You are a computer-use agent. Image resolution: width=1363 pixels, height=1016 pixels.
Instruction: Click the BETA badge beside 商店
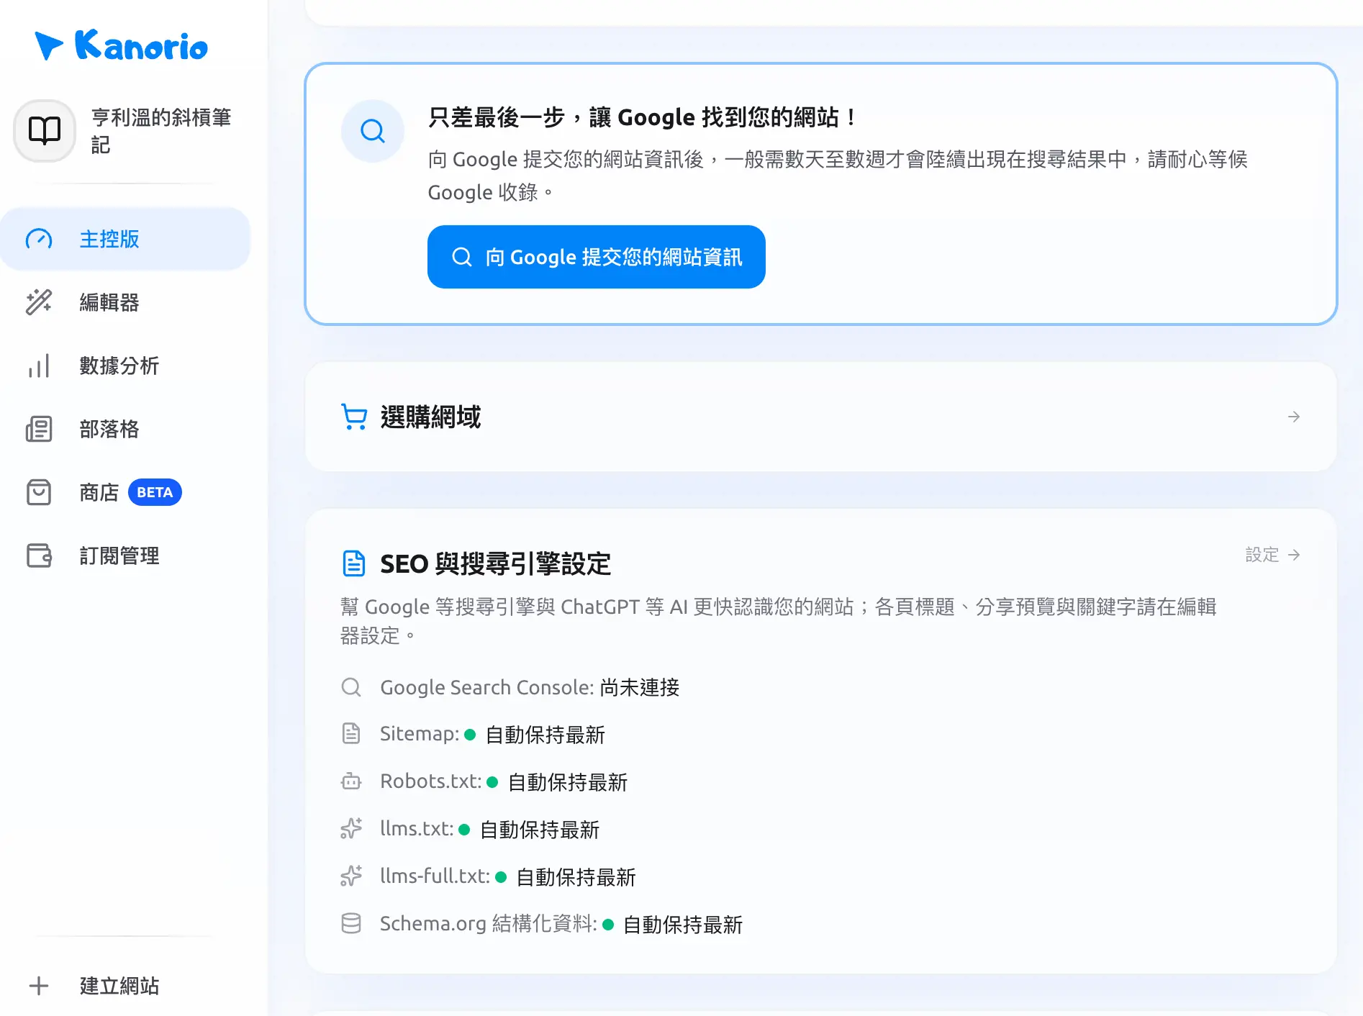tap(155, 492)
